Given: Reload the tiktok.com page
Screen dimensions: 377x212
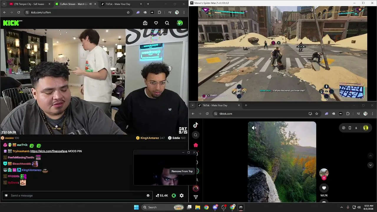Looking at the screenshot, I should 207,114.
